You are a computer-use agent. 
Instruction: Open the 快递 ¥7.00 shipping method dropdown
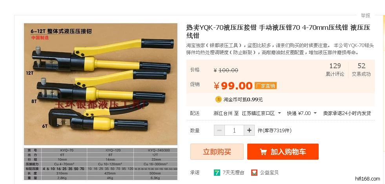(302, 113)
